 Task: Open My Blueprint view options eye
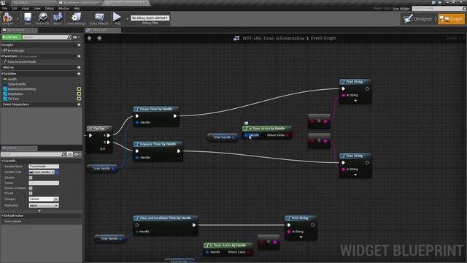(x=76, y=37)
